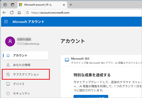Click the Microsoft アカウント header title
Screen dimensions: 142x98
coord(28,22)
